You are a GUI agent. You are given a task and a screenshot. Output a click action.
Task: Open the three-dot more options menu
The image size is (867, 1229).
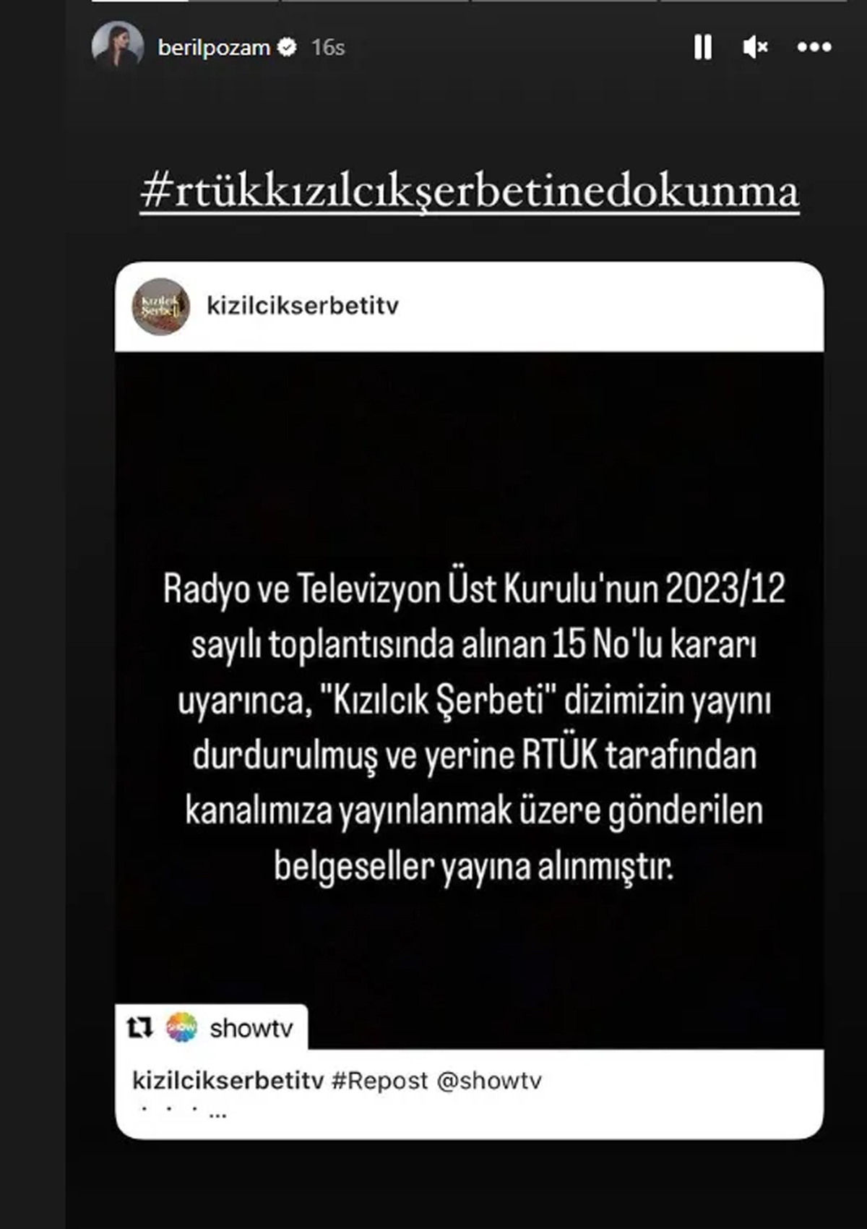click(x=814, y=47)
